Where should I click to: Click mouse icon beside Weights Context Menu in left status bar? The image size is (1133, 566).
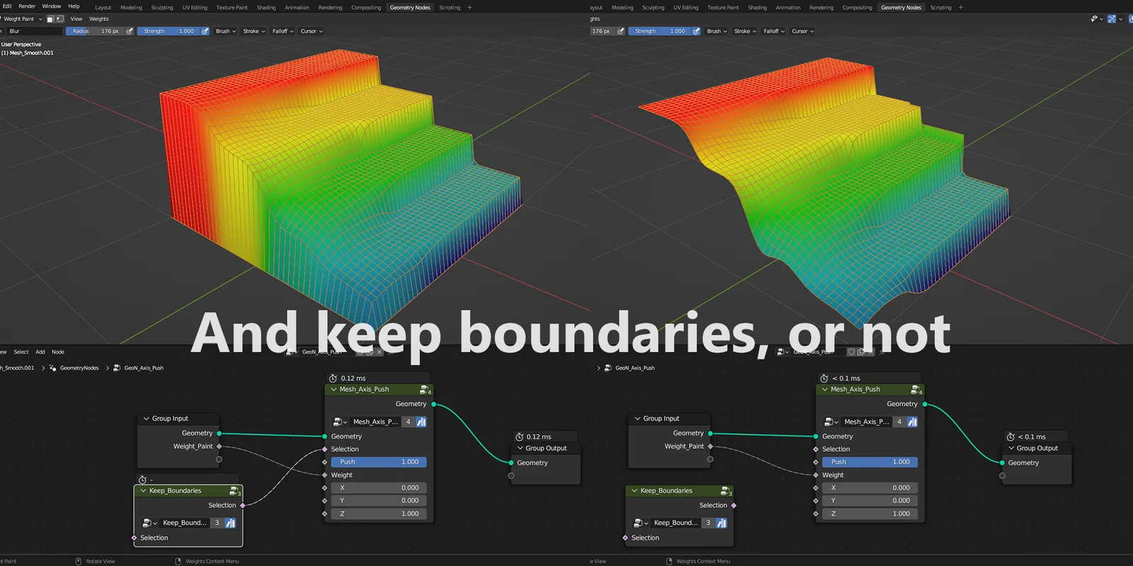click(178, 561)
